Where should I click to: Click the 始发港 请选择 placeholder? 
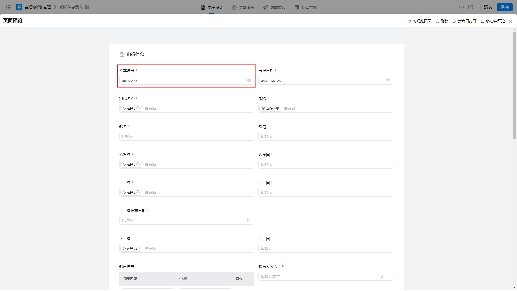(150, 165)
